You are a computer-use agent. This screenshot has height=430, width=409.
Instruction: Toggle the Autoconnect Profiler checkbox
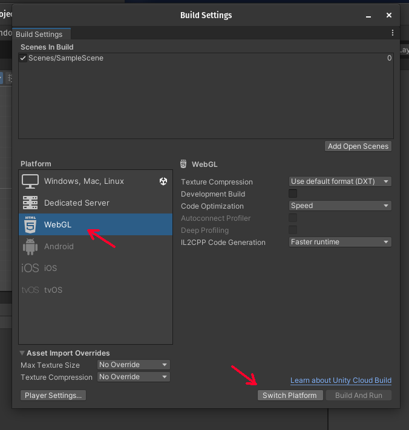[293, 218]
